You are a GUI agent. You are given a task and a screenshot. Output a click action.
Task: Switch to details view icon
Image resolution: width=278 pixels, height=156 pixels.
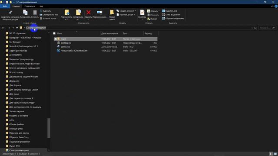271,154
